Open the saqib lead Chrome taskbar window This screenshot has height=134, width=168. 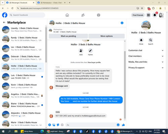[55, 131]
